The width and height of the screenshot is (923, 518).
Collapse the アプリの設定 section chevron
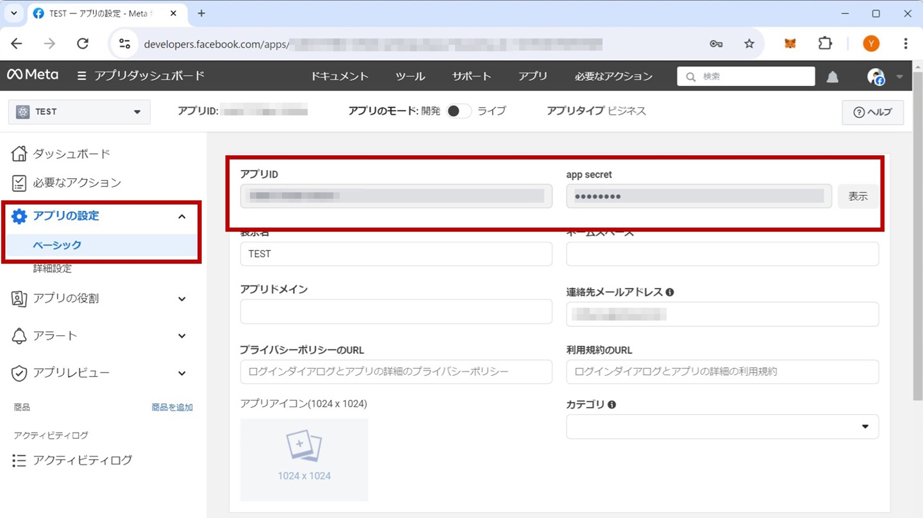click(181, 216)
